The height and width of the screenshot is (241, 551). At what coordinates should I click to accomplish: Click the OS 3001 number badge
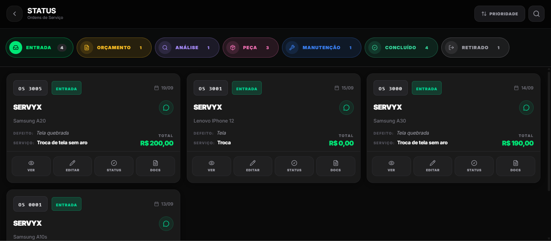[211, 88]
